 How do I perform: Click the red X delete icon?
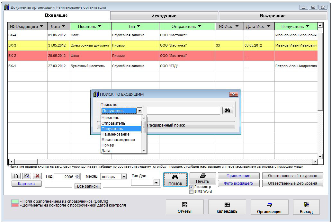[x=38, y=176]
